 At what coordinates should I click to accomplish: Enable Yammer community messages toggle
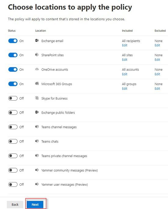coord(13,170)
